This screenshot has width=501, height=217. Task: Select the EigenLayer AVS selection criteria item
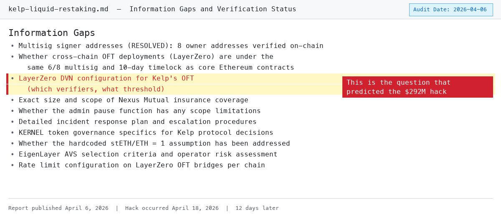click(148, 154)
